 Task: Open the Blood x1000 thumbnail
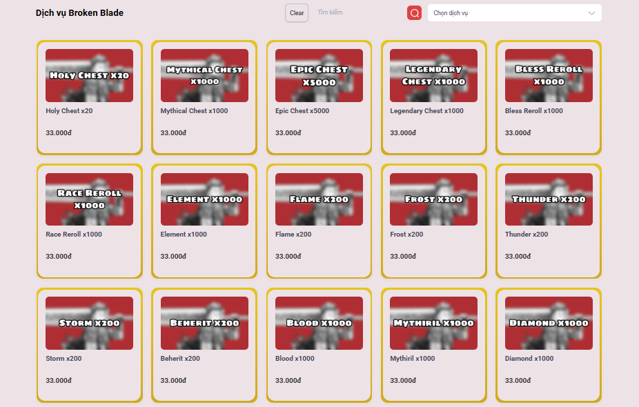319,323
